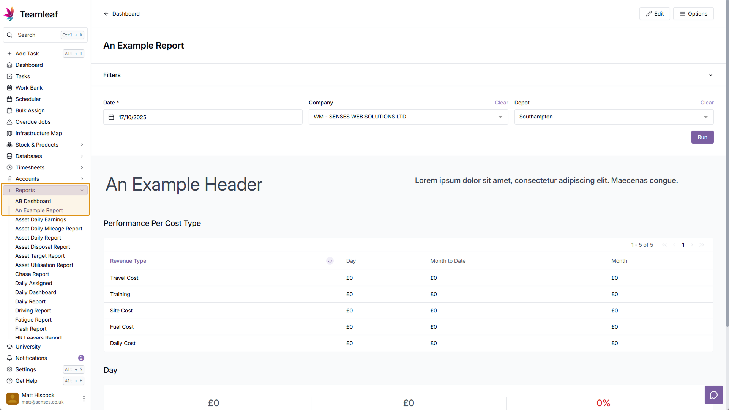The width and height of the screenshot is (729, 410).
Task: Expand Stock & Products menu
Action: [x=82, y=145]
